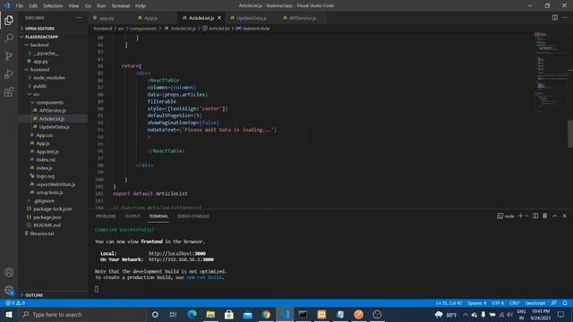The height and width of the screenshot is (322, 573).
Task: Click the code minimap preview
Action: (550, 73)
